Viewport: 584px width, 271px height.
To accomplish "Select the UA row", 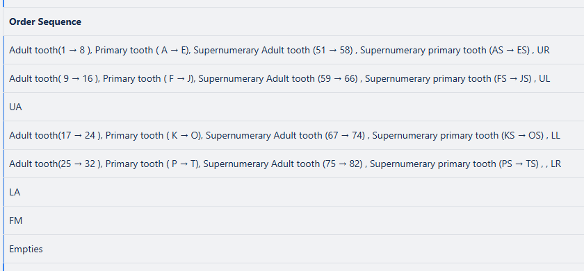I will pyautogui.click(x=293, y=107).
